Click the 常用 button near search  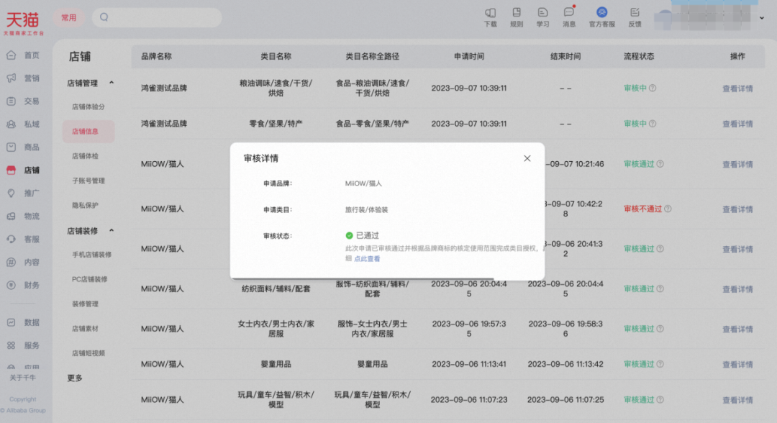(x=68, y=18)
